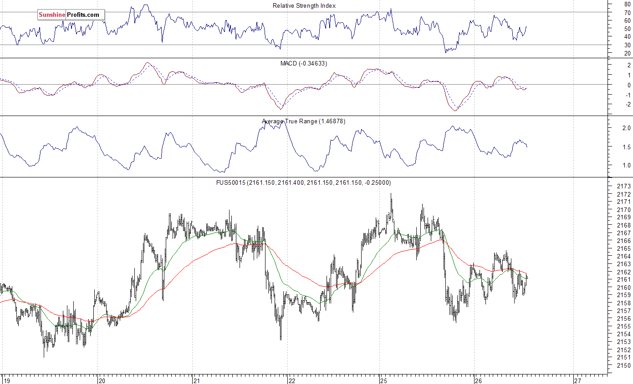
Task: Click the SunshineProfits.com logo
Action: [71, 15]
